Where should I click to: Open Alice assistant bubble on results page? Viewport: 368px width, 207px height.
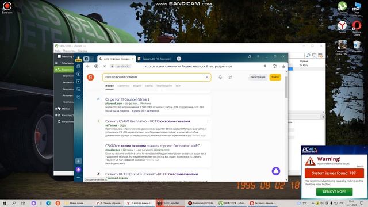point(276,171)
